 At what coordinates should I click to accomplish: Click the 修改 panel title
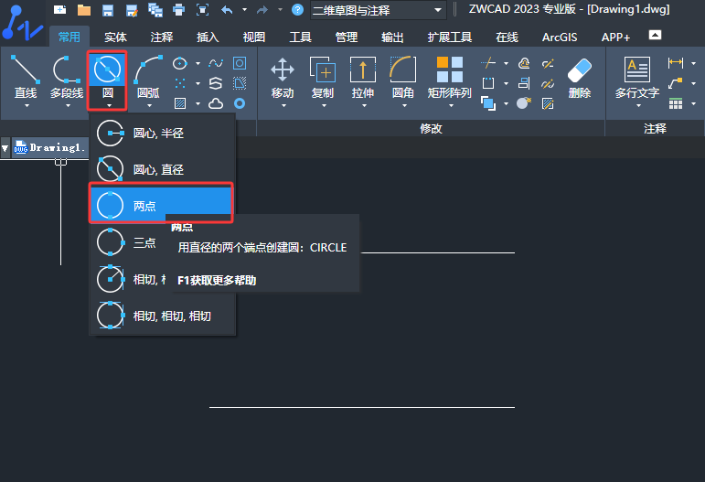pyautogui.click(x=431, y=129)
